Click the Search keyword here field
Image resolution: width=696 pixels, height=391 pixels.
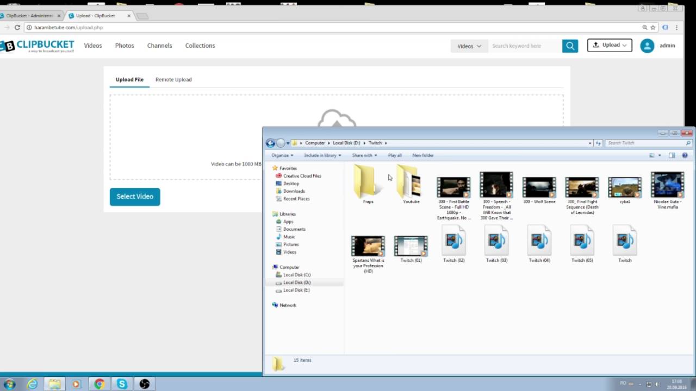[x=525, y=46]
